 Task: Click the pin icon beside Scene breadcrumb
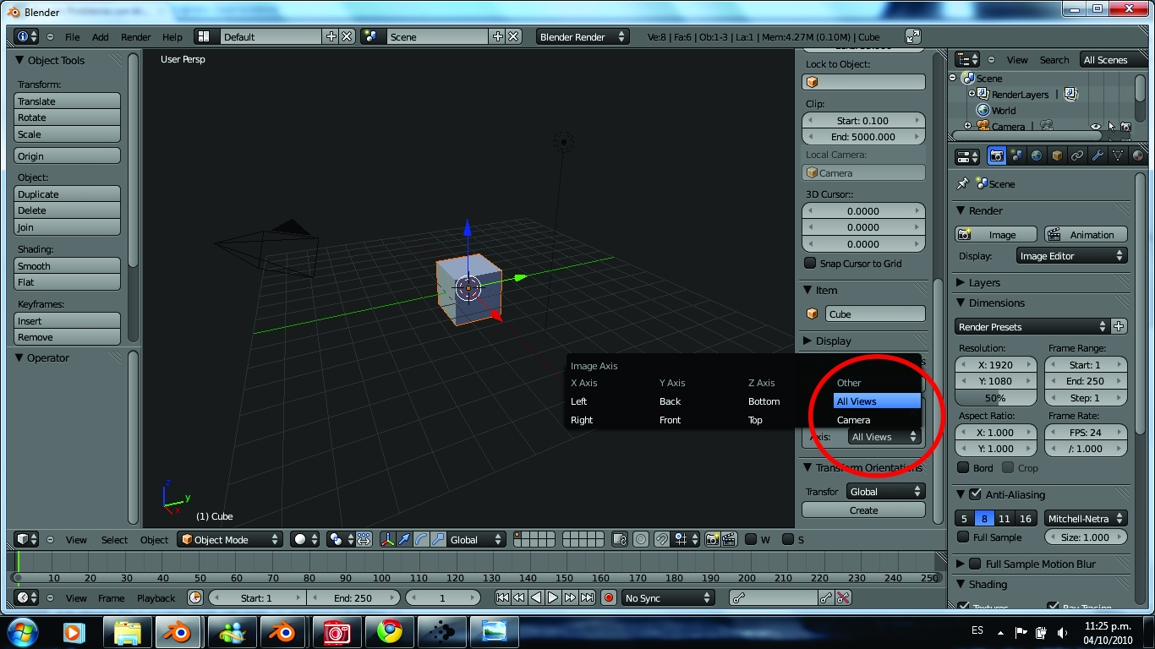(962, 183)
